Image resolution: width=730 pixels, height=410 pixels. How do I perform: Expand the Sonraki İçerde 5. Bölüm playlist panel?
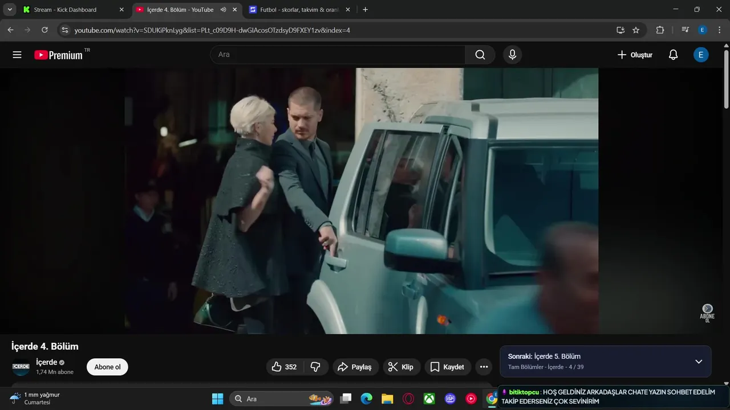[699, 362]
